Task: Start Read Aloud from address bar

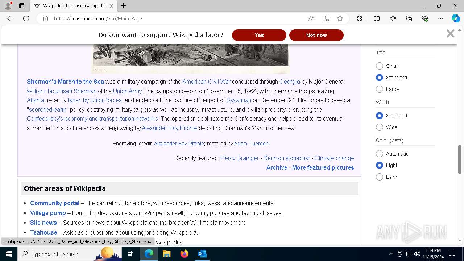Action: [311, 18]
